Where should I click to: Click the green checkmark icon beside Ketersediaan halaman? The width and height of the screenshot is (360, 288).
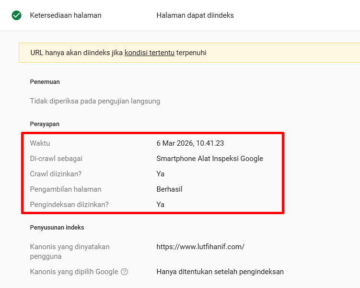coord(17,15)
